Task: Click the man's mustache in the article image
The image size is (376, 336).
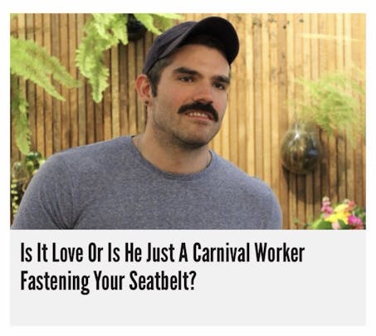Action: click(198, 109)
